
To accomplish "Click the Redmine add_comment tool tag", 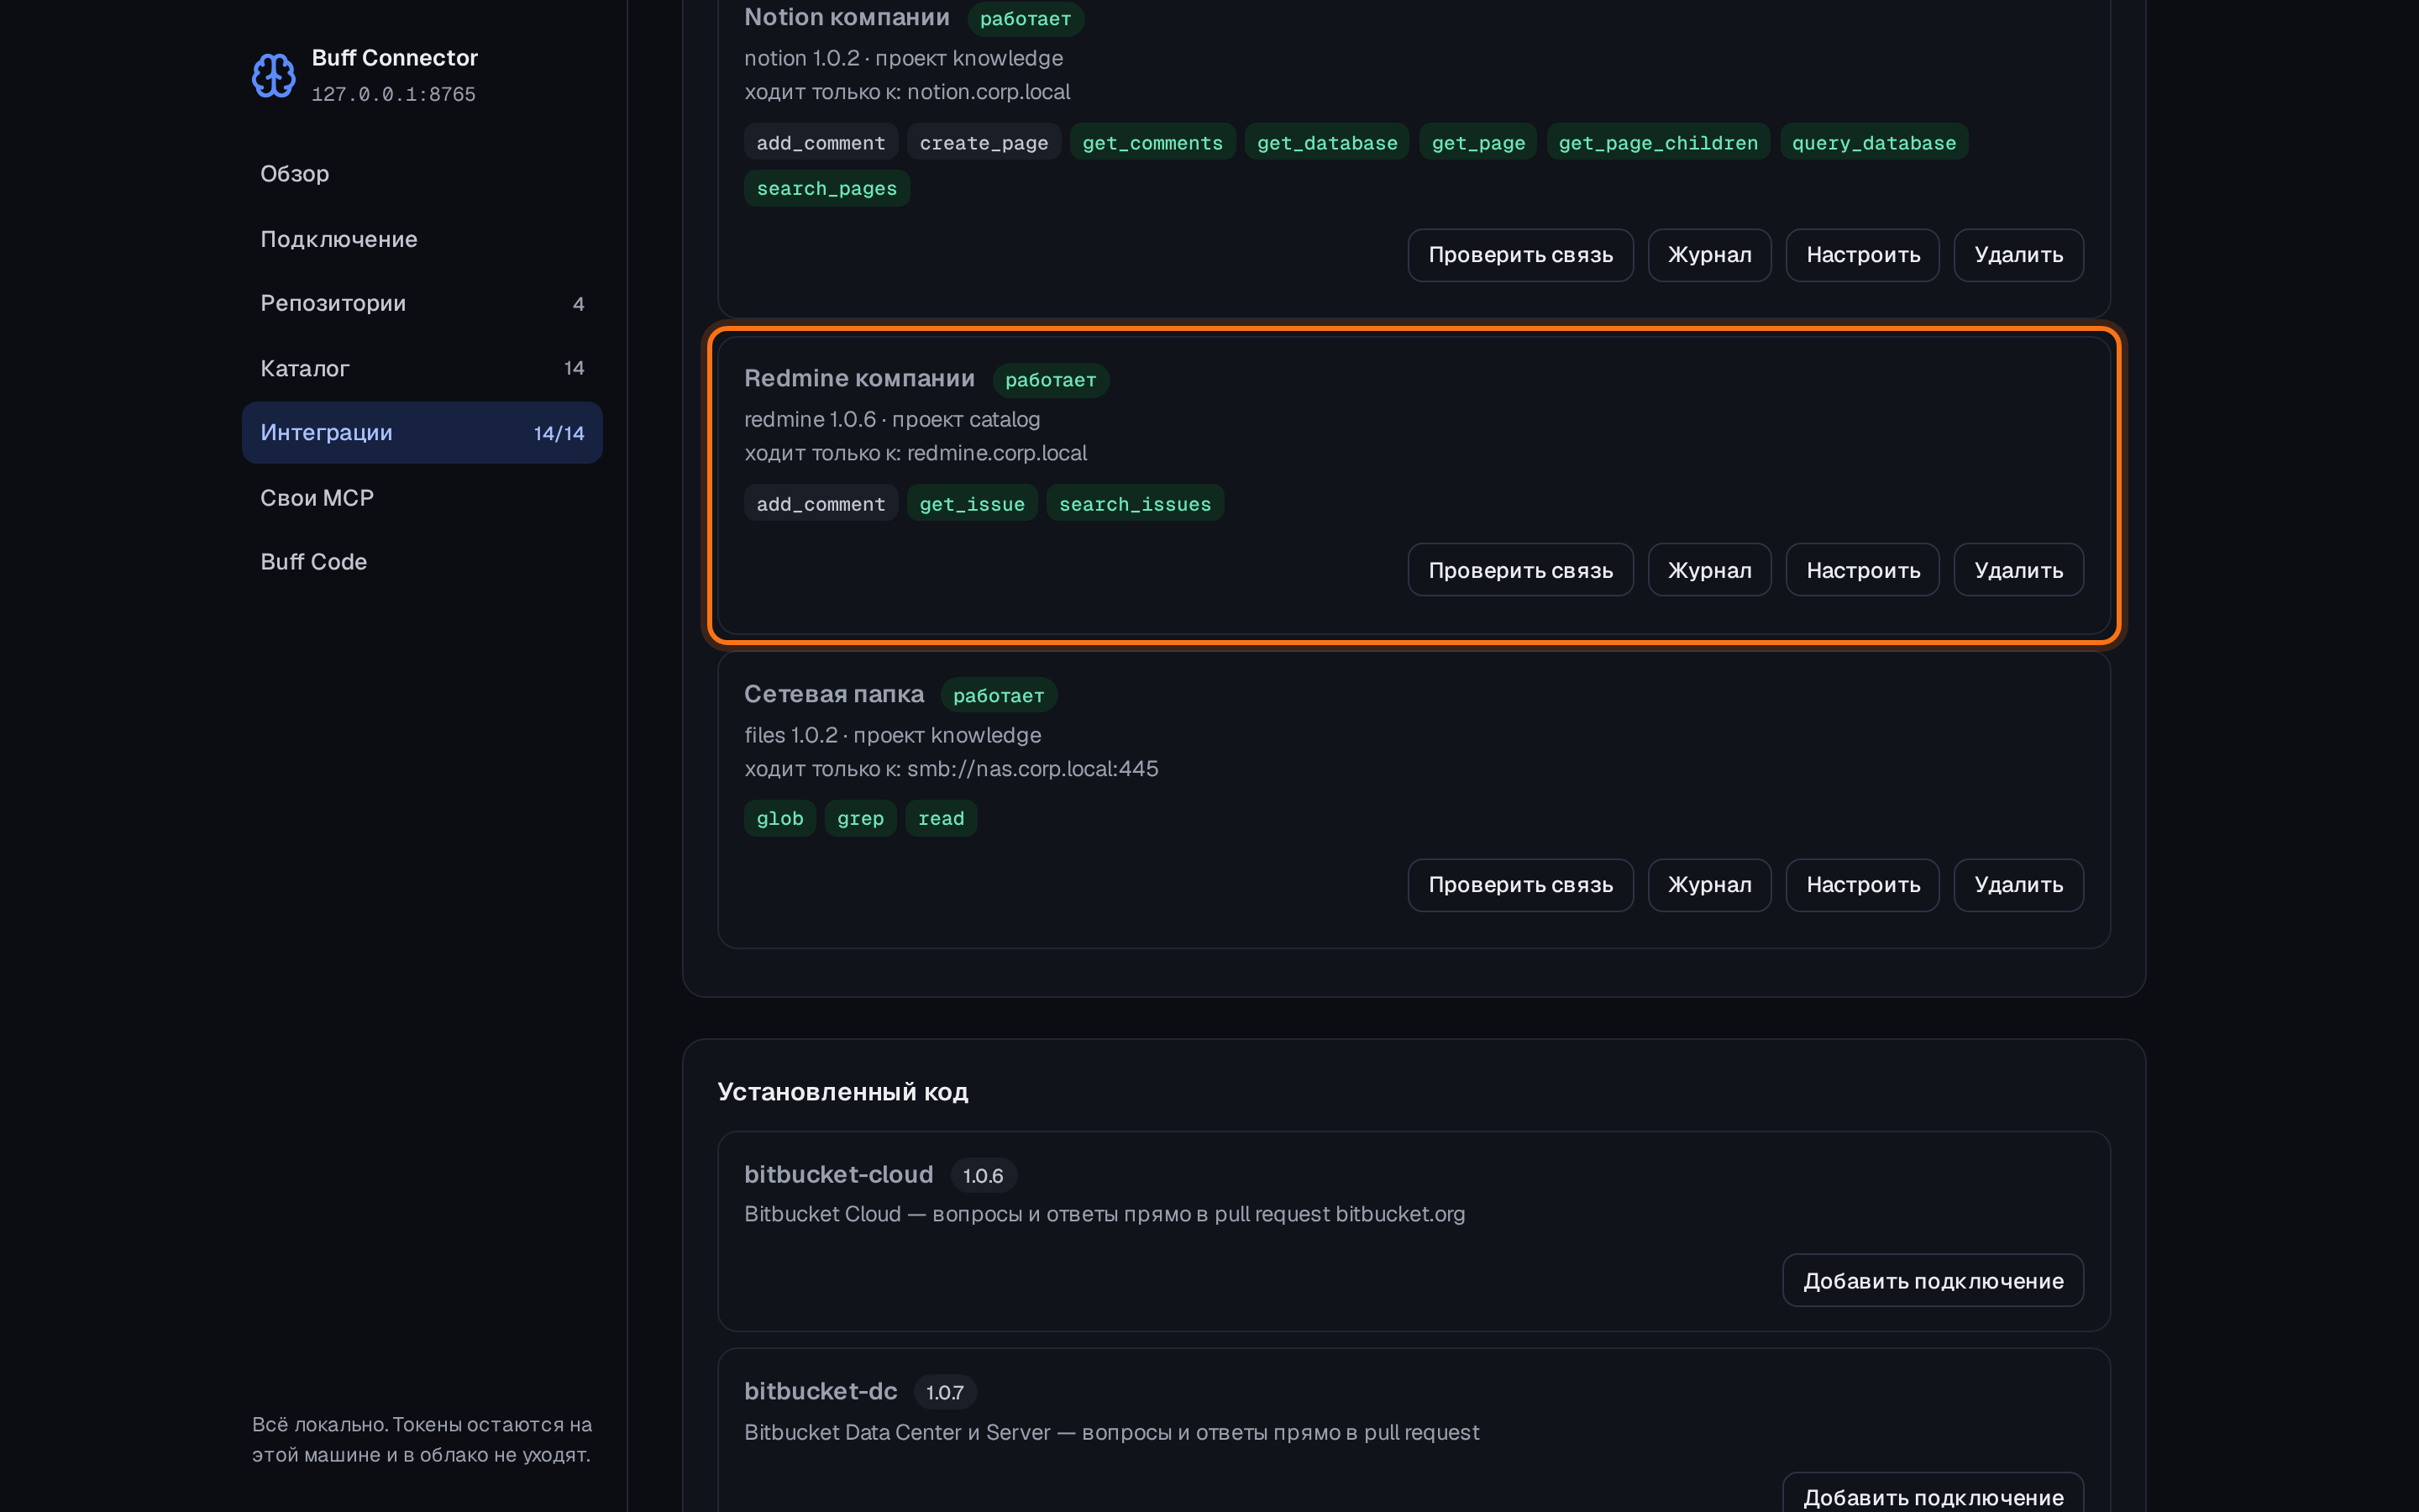I will tap(821, 503).
